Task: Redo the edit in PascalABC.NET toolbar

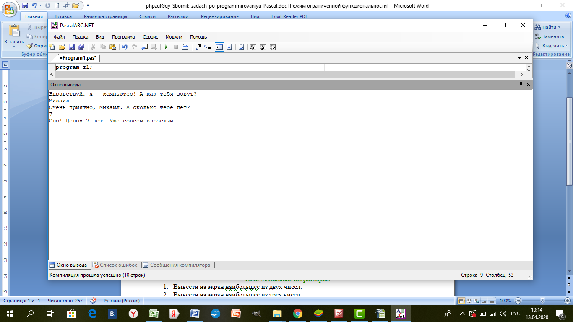Action: tap(135, 47)
